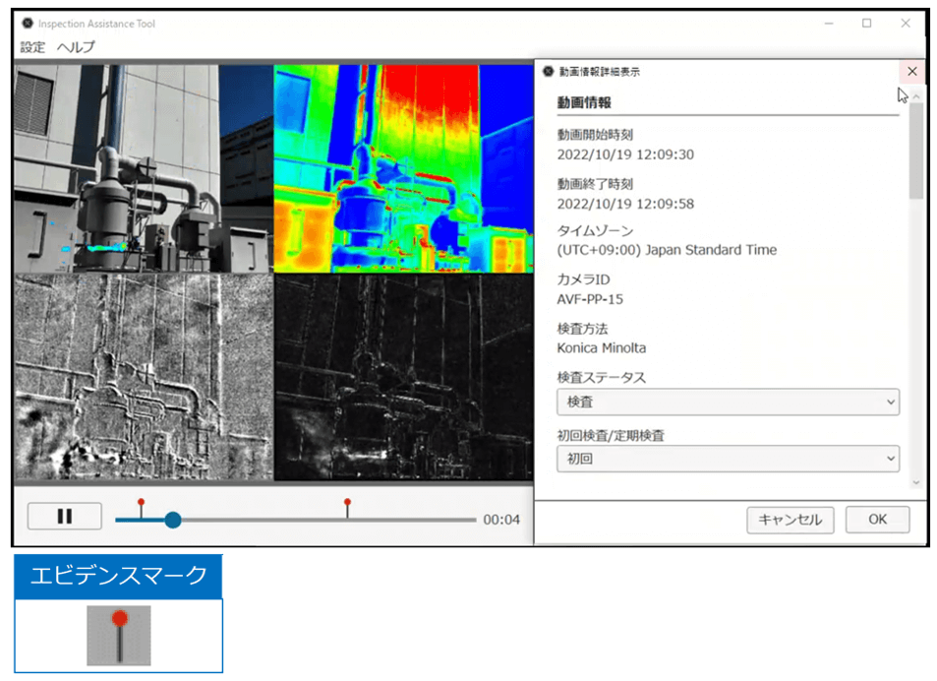Click the start time 2022/10/19 12:09:30
This screenshot has width=937, height=681.
click(625, 155)
